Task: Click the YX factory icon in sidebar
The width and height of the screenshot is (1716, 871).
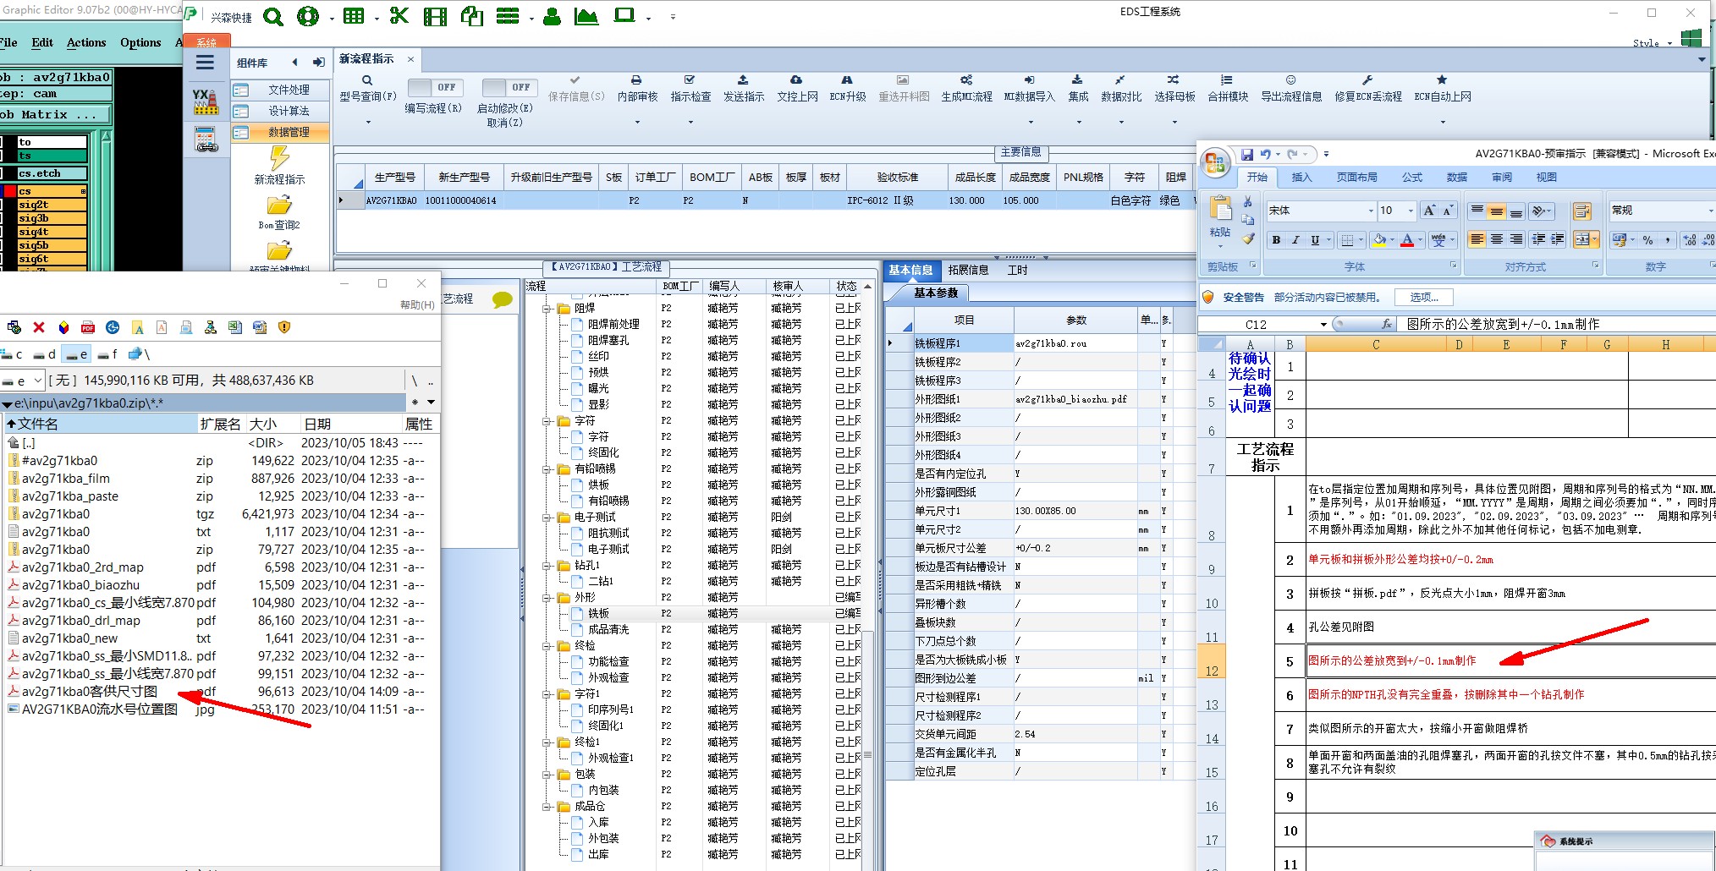Action: point(206,102)
